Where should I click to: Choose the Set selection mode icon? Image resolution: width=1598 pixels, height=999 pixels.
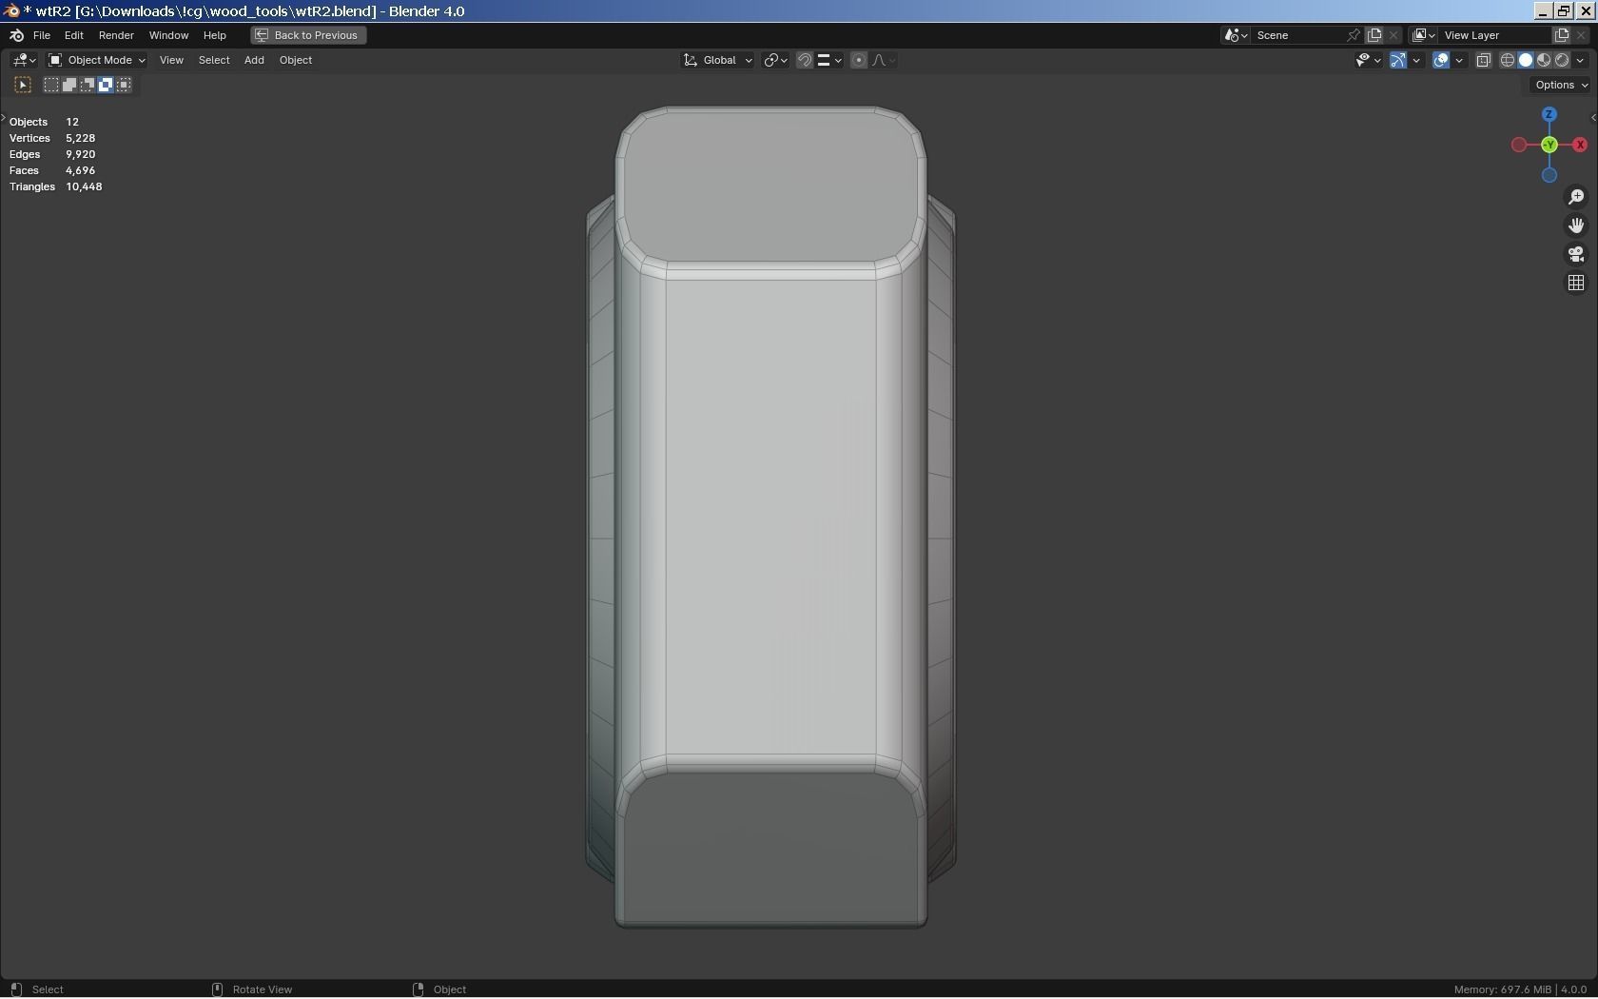(x=51, y=85)
